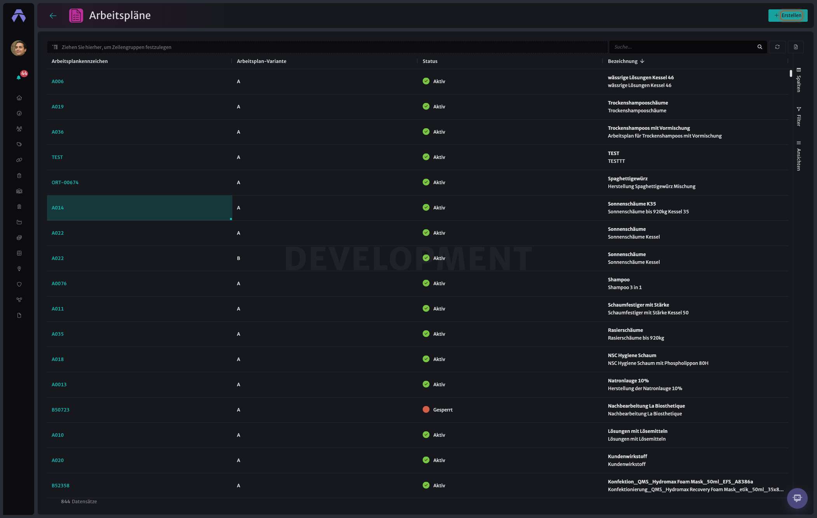This screenshot has width=817, height=518.
Task: Sort by the Status column header
Action: pos(430,61)
